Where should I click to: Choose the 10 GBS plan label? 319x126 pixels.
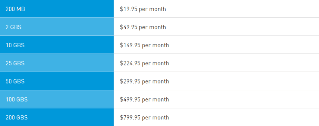tap(15, 45)
